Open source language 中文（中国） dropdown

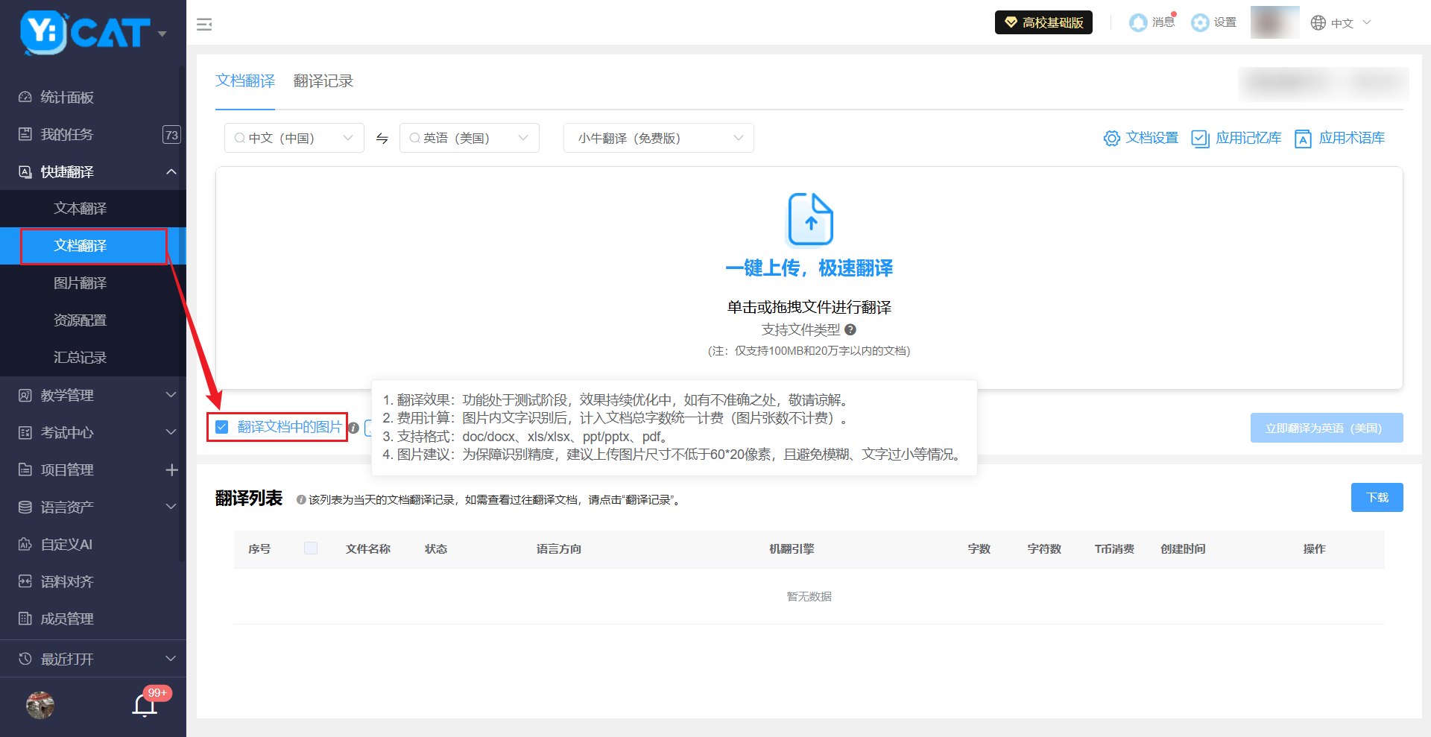[294, 139]
